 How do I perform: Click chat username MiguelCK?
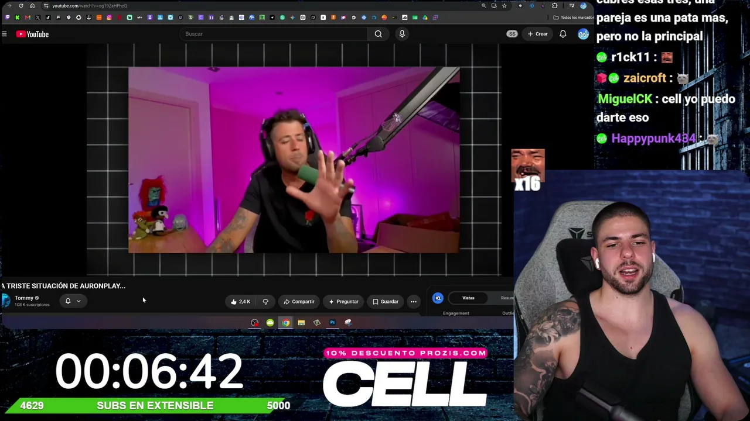625,99
